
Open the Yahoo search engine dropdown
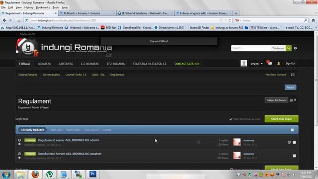238,20
